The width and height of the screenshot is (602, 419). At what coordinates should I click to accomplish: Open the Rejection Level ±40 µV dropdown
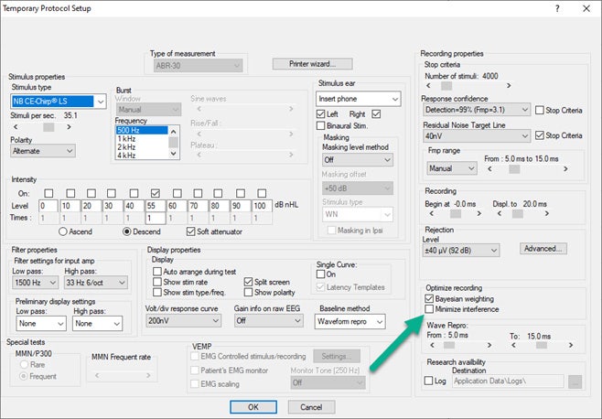pos(461,251)
